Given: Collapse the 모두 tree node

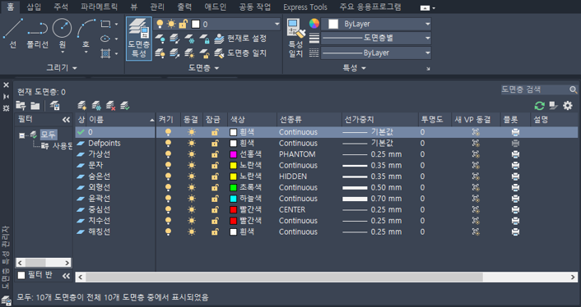Looking at the screenshot, I should pos(22,135).
